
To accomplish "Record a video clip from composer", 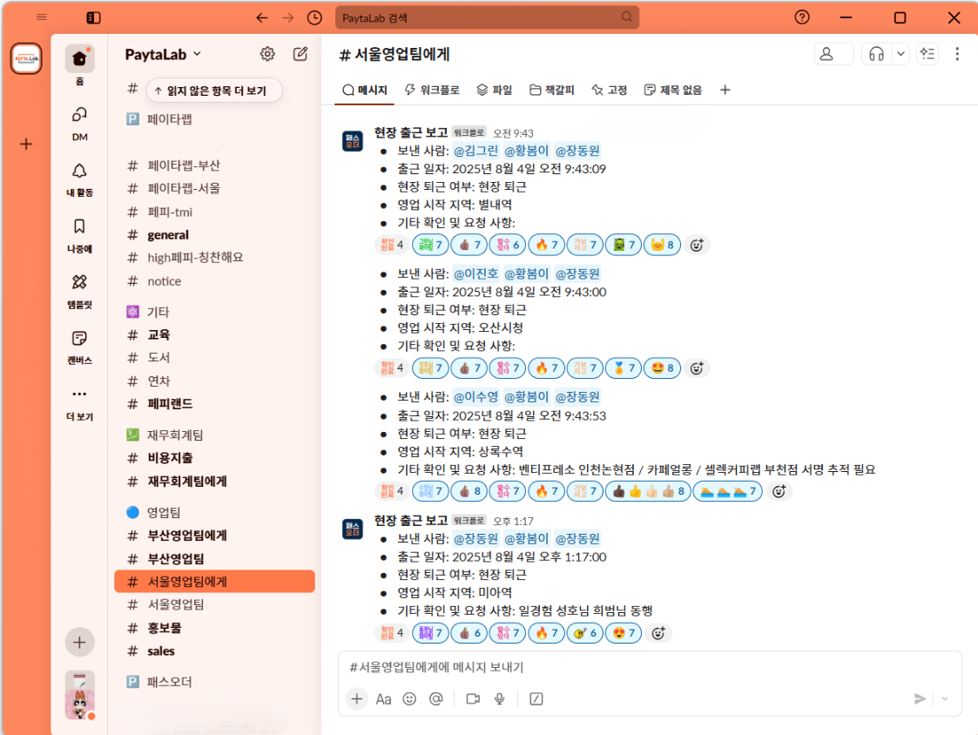I will (473, 698).
